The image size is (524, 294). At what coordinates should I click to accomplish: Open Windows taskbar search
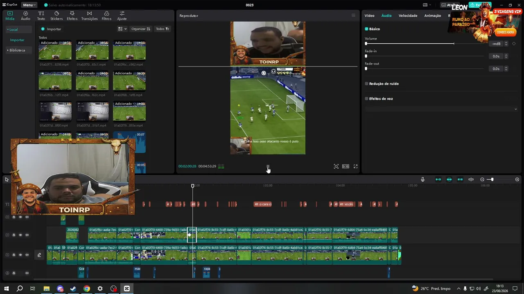click(19, 288)
